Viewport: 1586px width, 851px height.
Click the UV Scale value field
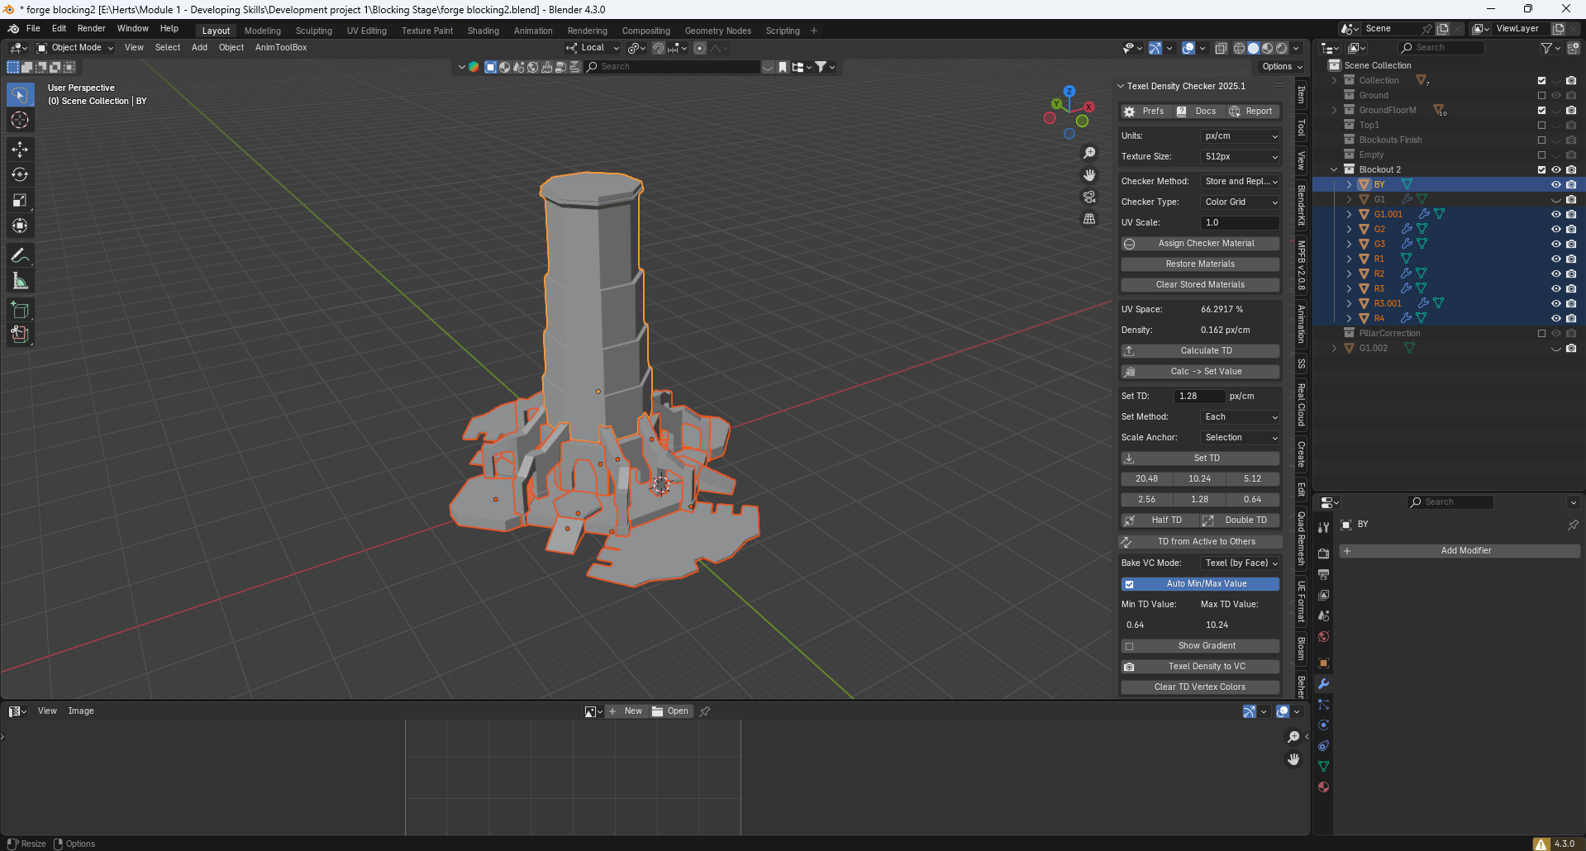[x=1239, y=222]
